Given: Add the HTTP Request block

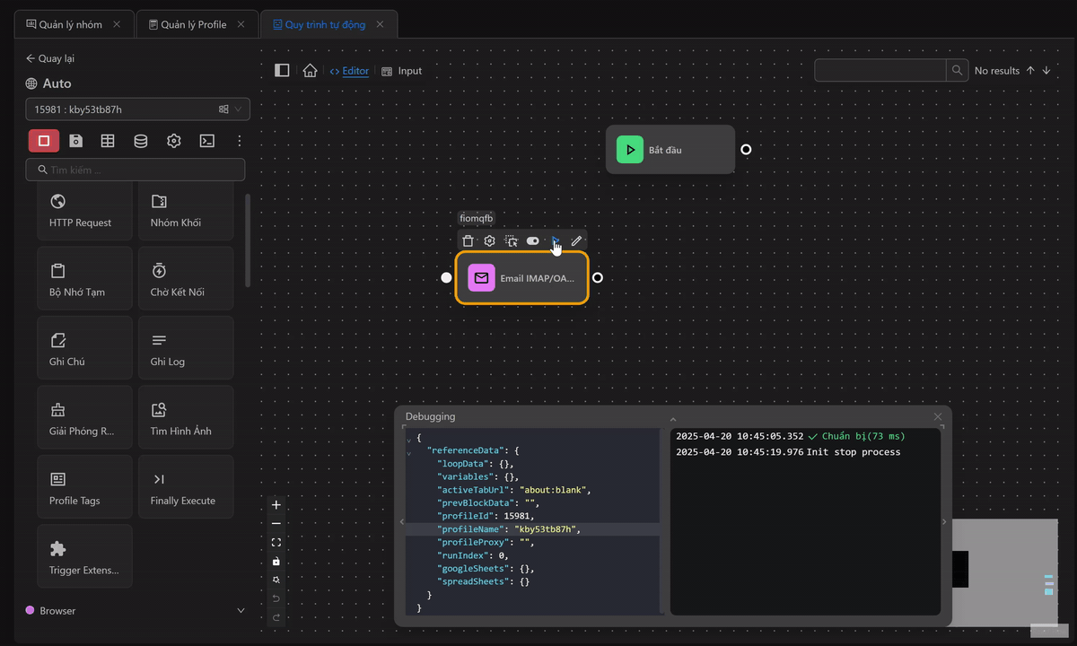Looking at the screenshot, I should (84, 211).
